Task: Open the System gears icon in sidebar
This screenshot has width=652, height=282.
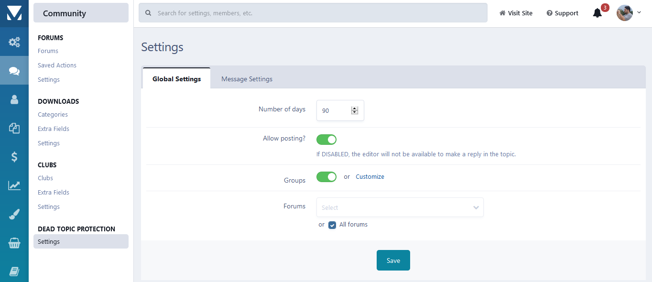Action: (x=14, y=42)
